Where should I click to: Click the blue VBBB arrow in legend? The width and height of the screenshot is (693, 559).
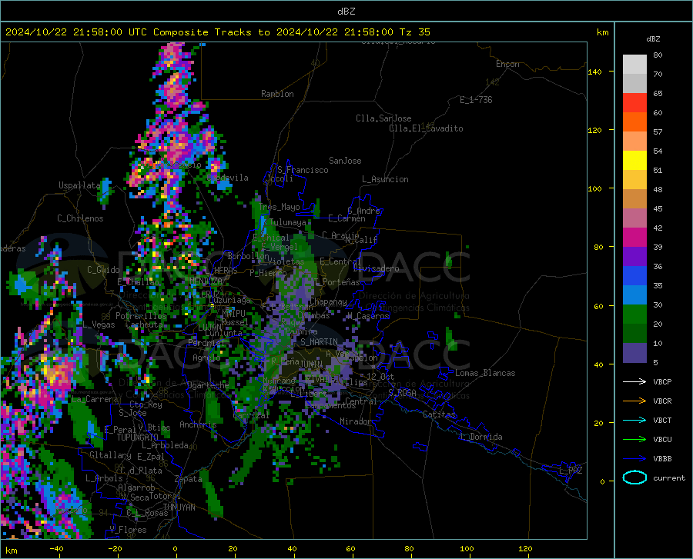634,458
